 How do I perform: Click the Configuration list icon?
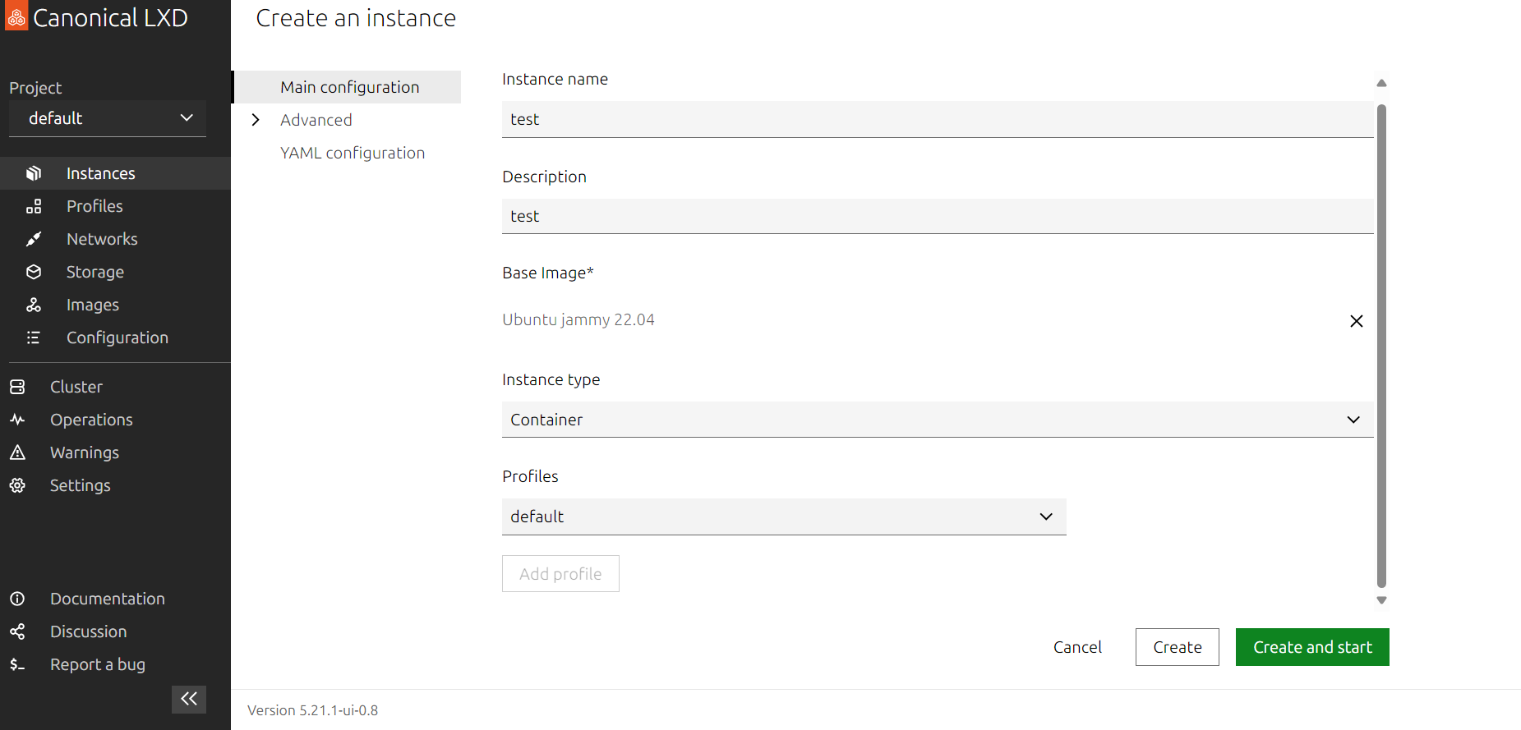pos(34,337)
